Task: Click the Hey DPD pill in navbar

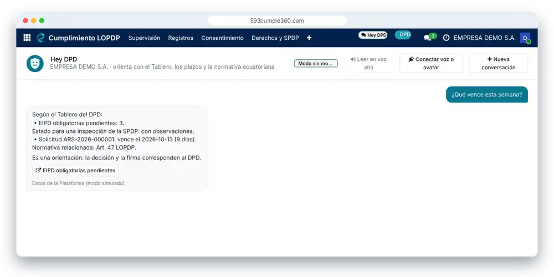Action: [373, 35]
